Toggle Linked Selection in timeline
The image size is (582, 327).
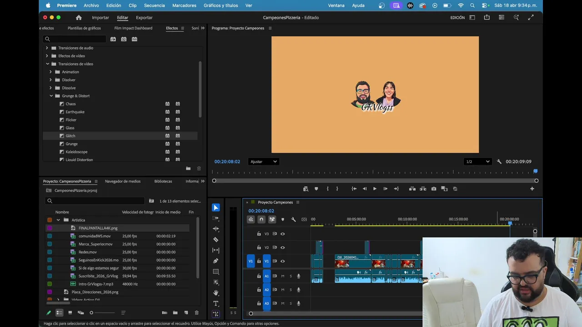click(272, 219)
